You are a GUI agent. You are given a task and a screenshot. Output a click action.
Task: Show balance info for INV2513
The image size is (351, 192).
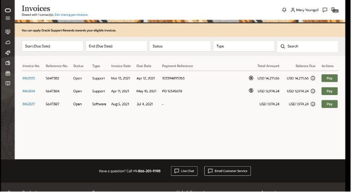[313, 78]
